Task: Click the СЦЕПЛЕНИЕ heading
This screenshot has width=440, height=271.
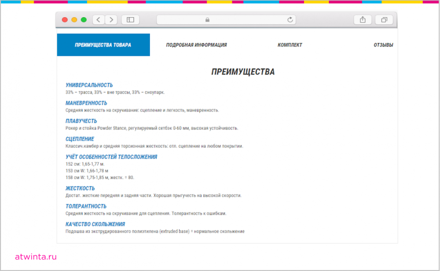Action: pyautogui.click(x=80, y=139)
